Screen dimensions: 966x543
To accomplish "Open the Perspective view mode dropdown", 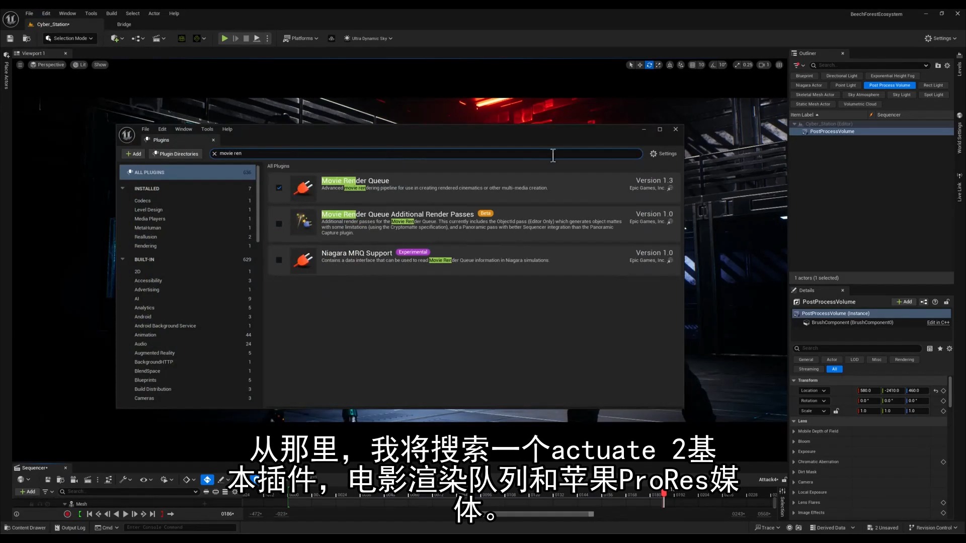I will point(47,65).
